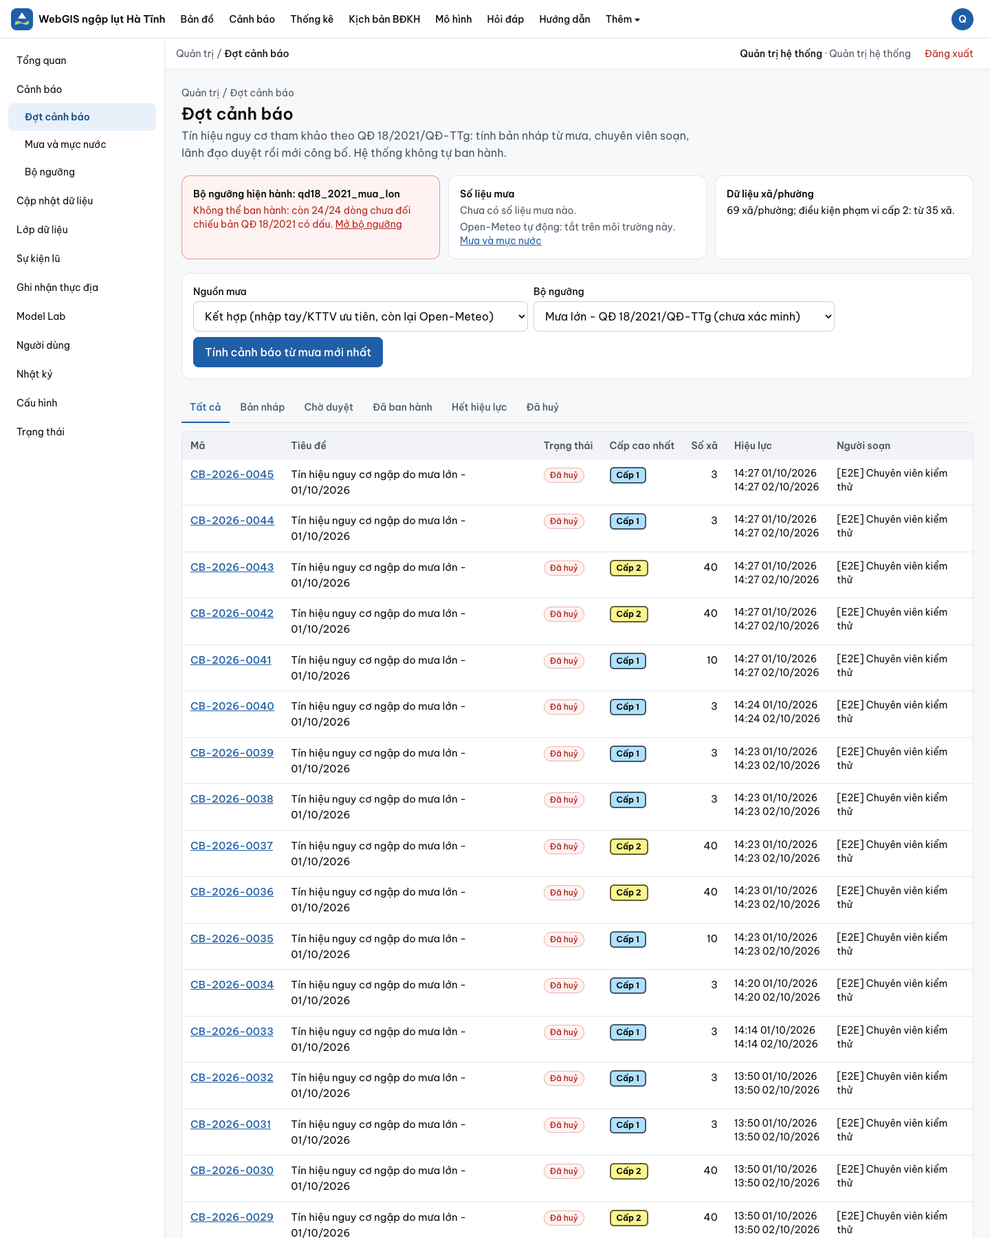
Task: Open the Nguồn mưa dropdown
Action: pos(360,316)
